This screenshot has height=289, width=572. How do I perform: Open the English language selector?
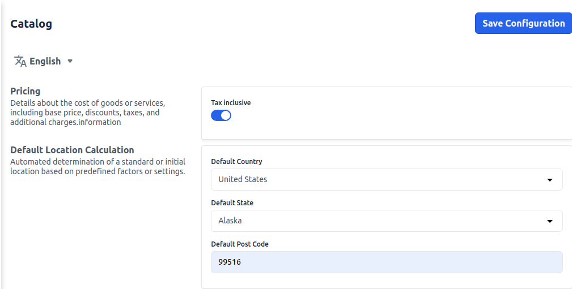[45, 61]
